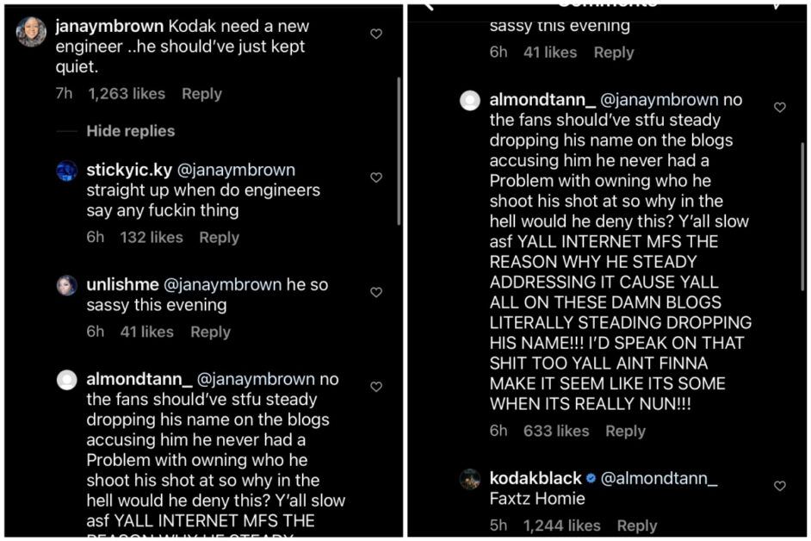Like unlishme's sassy this evening reply
The height and width of the screenshot is (541, 811).
pos(376,293)
